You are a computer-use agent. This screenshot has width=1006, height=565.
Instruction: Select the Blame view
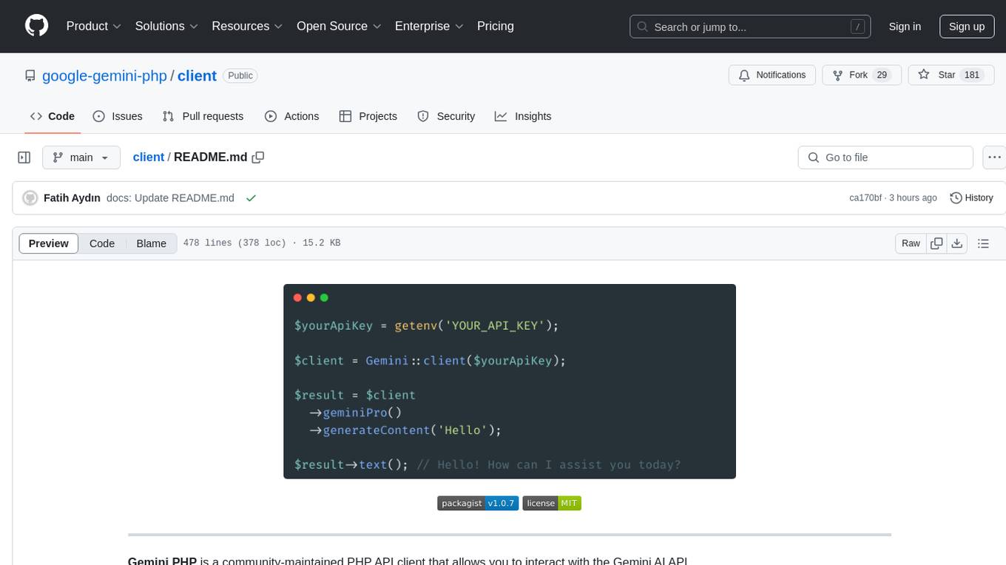(152, 243)
